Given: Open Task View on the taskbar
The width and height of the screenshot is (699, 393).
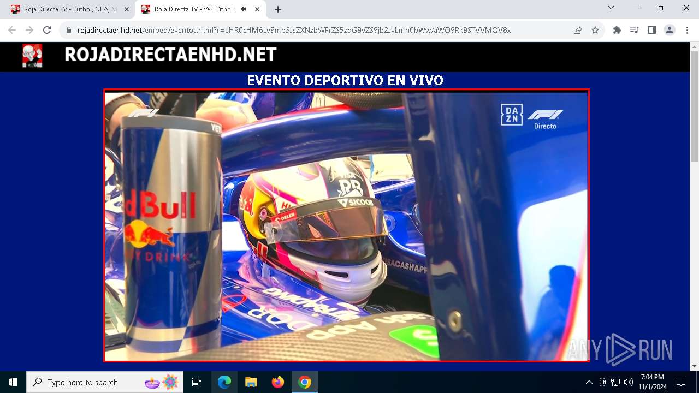Looking at the screenshot, I should point(197,382).
